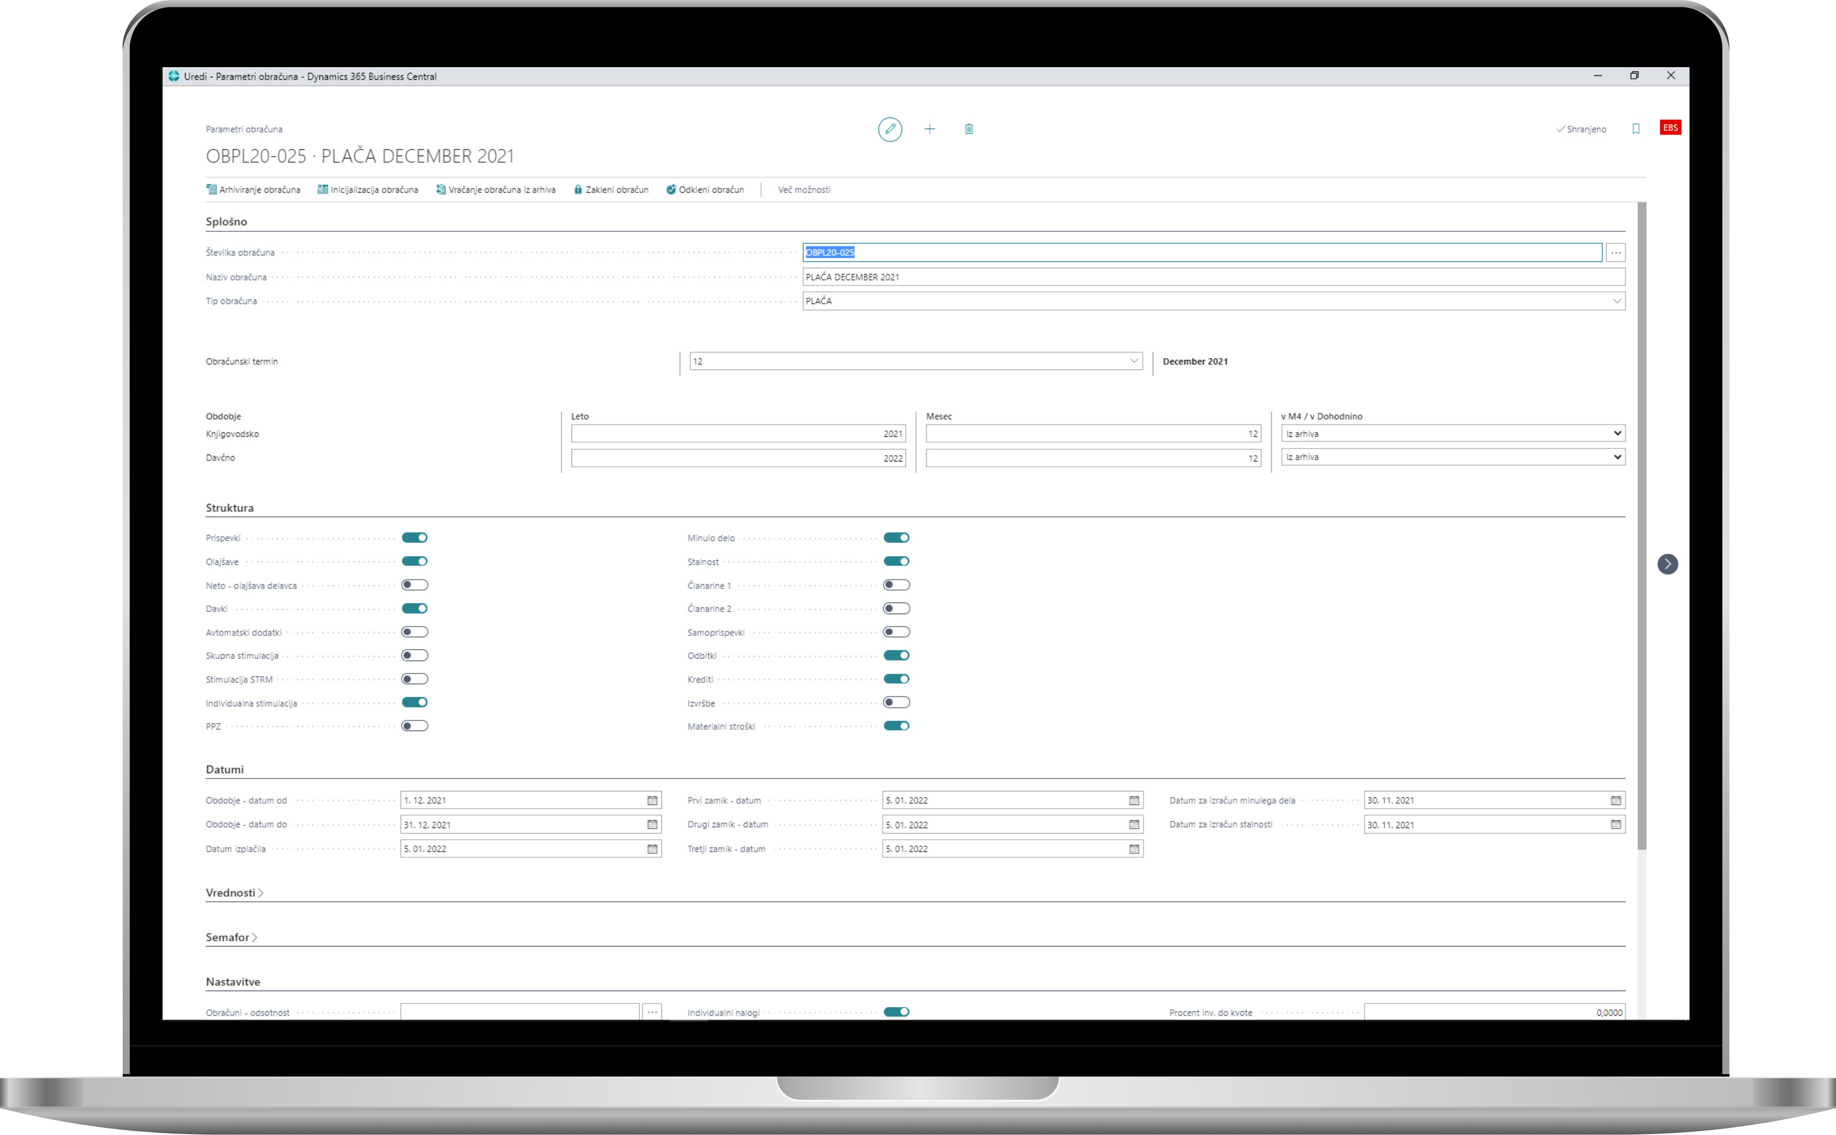Image resolution: width=1836 pixels, height=1135 pixels.
Task: Open Več možnosti menu
Action: tap(804, 189)
